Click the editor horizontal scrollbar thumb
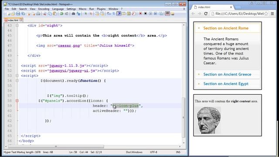The image size is (279, 157). coord(56,147)
